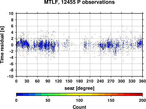Screen dimensions: 146x109
Task: Click the plot title MTLF P observations
Action: click(x=79, y=2)
